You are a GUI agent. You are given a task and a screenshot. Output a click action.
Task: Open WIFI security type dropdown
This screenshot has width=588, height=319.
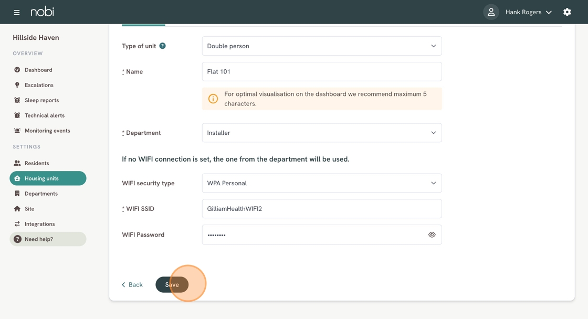coord(321,183)
